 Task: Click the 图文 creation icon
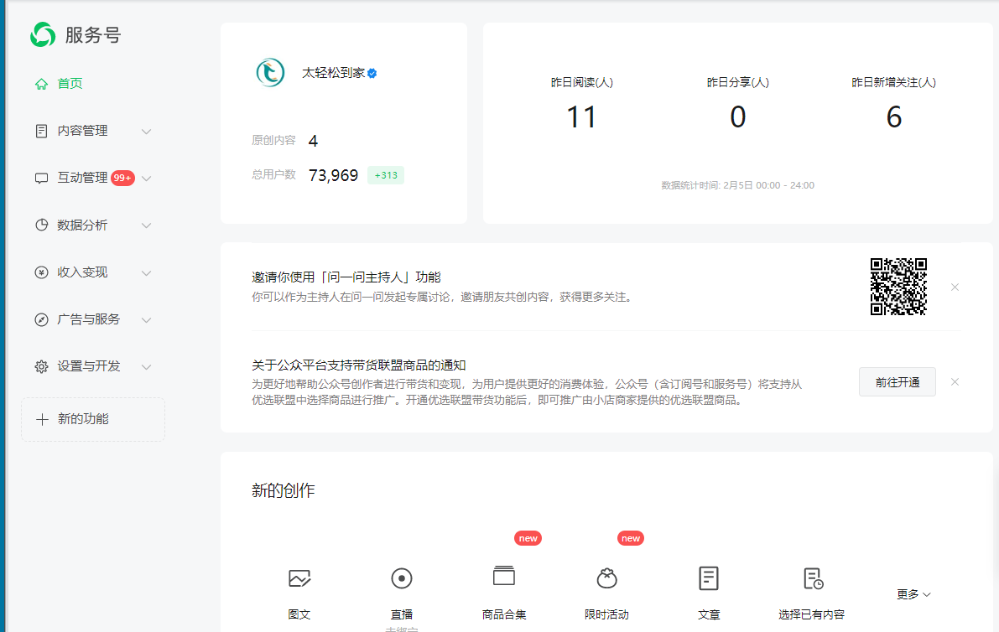tap(299, 578)
